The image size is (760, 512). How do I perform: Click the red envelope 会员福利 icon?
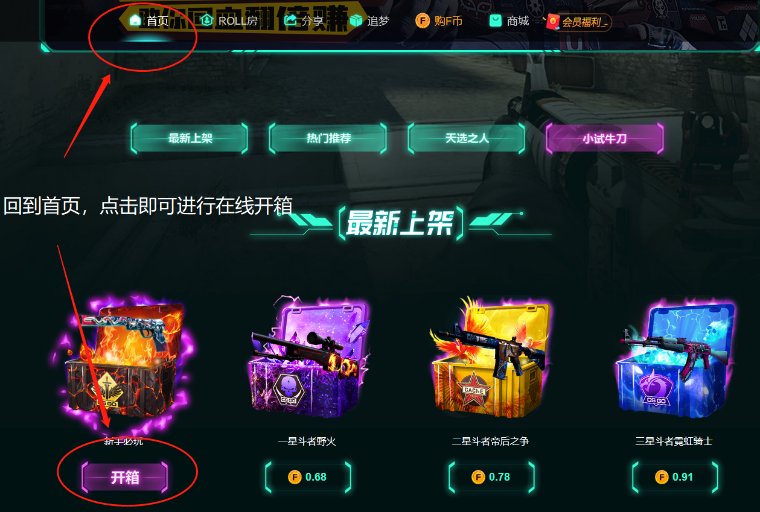coord(552,22)
